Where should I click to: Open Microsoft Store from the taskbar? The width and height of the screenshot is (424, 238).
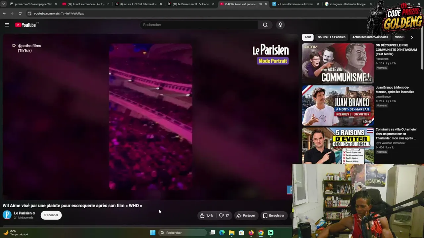[x=241, y=233]
